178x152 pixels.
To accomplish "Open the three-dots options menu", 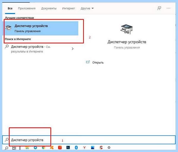I will coord(169,8).
